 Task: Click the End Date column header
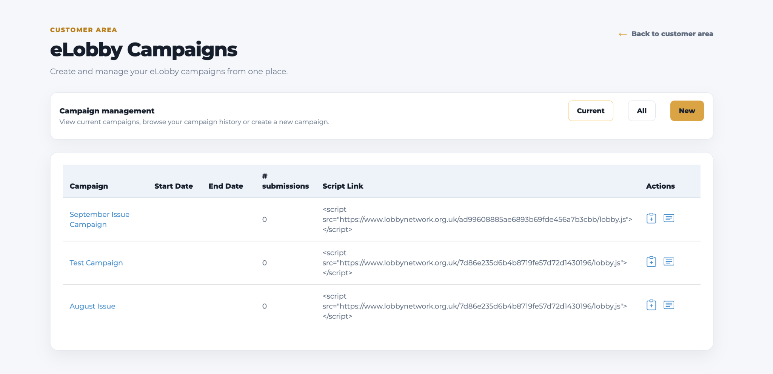pos(226,186)
